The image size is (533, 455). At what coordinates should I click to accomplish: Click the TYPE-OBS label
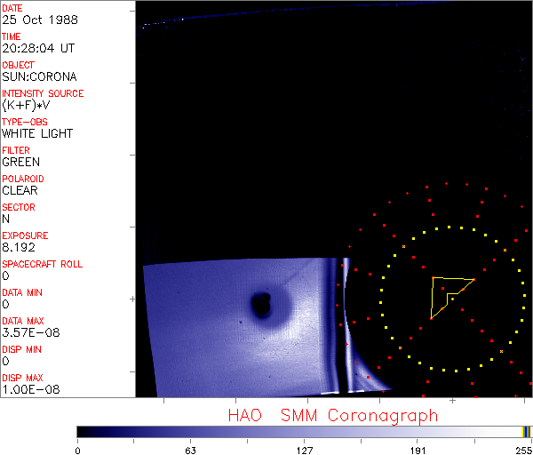[x=25, y=122]
